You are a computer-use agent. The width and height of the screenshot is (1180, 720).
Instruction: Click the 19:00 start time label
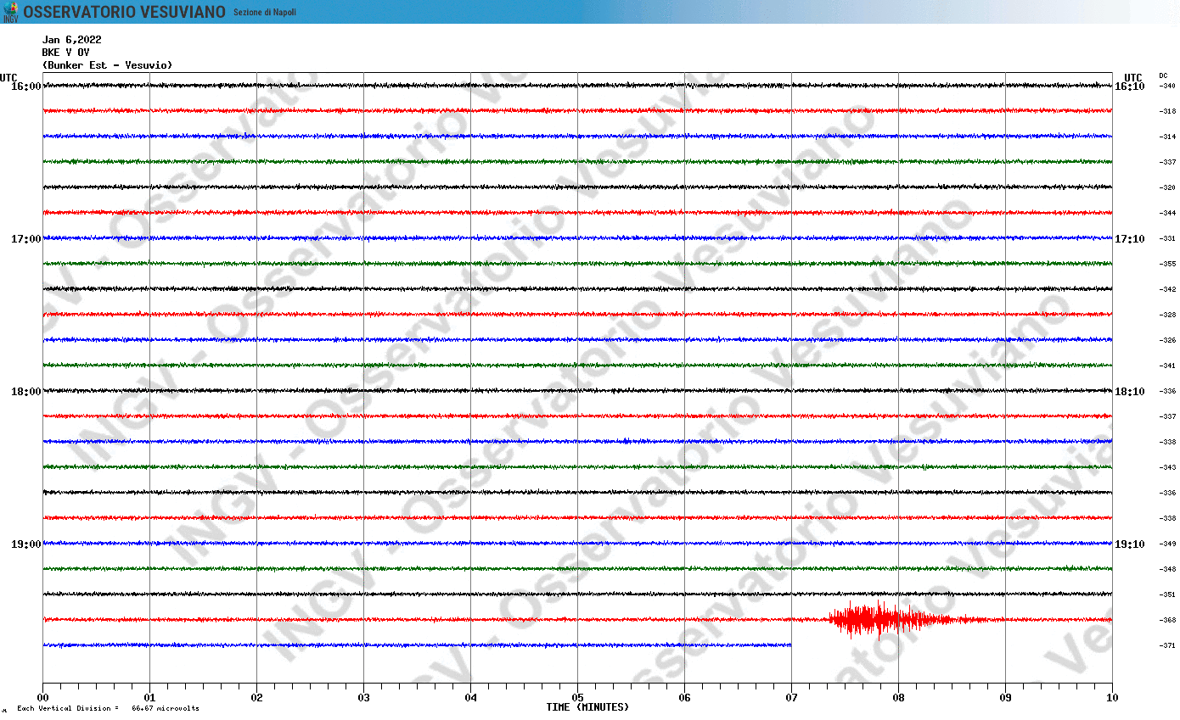click(x=25, y=544)
